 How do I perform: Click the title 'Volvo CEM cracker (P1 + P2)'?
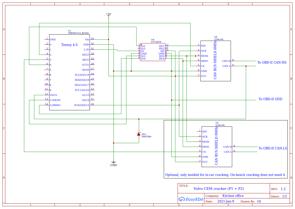point(219,189)
